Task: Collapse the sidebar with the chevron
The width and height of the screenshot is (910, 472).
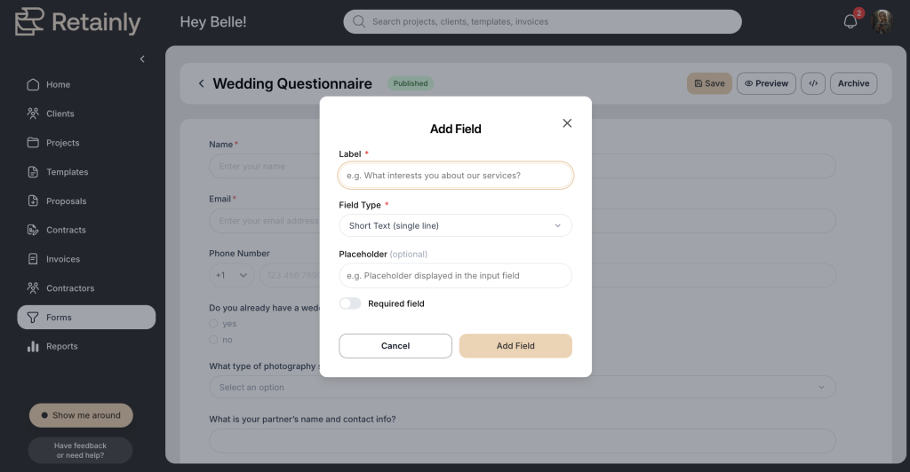Action: pyautogui.click(x=142, y=59)
